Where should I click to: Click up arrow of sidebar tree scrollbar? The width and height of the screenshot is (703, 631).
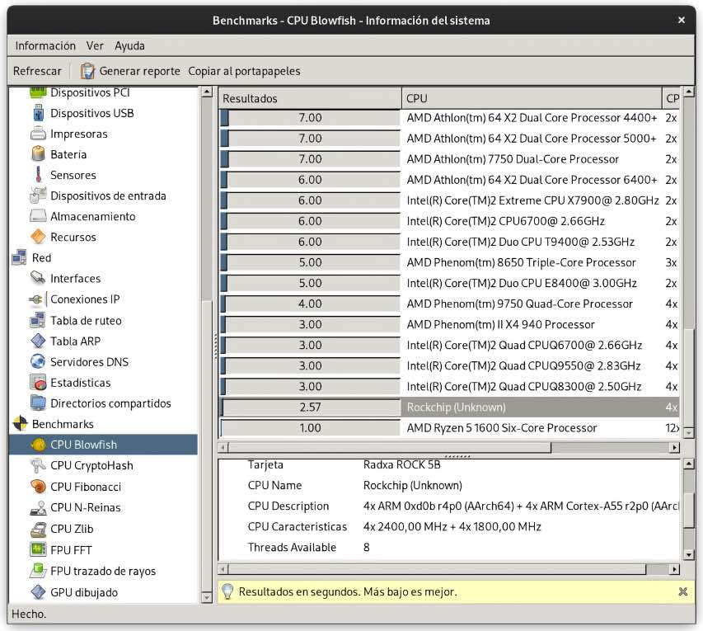pos(207,92)
